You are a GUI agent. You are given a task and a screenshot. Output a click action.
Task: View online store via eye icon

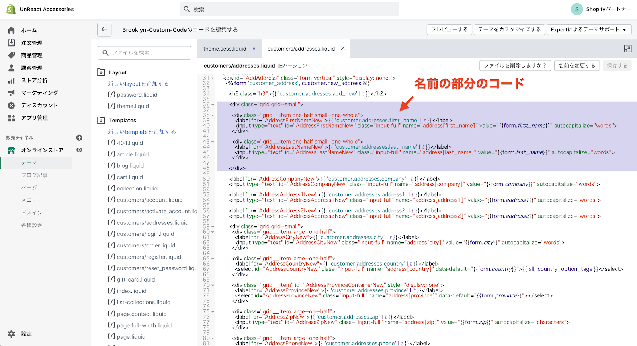coord(79,150)
